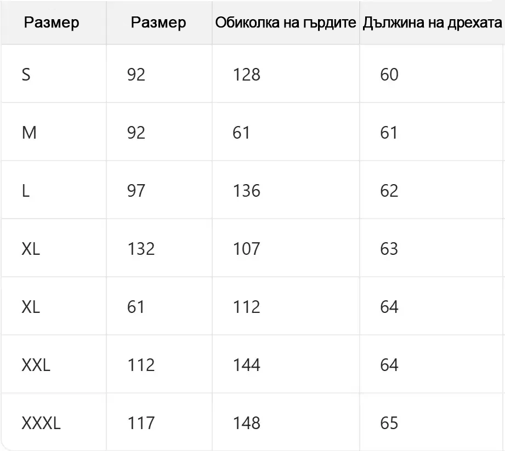The height and width of the screenshot is (451, 505).
Task: Click the Размер header above the size letters
Action: coord(52,22)
